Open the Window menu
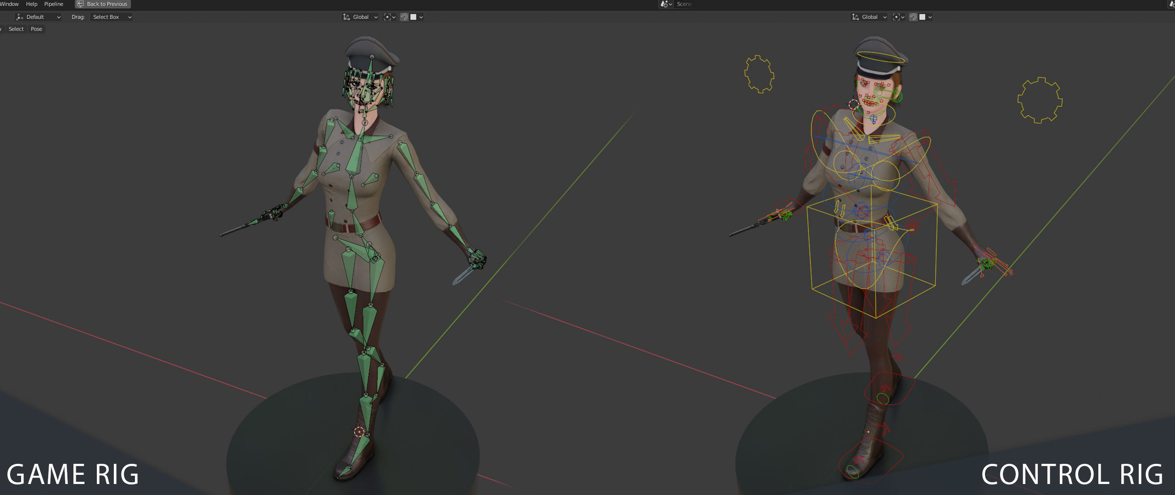 [9, 4]
